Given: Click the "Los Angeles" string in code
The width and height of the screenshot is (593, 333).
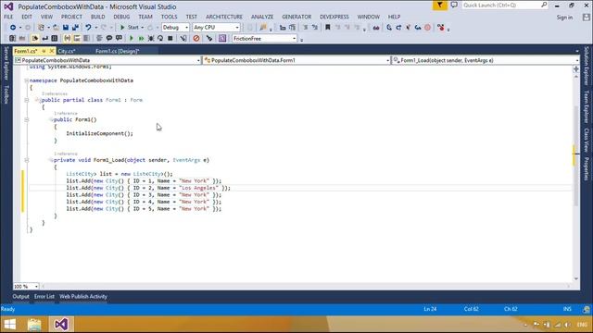Looking at the screenshot, I should click(198, 188).
